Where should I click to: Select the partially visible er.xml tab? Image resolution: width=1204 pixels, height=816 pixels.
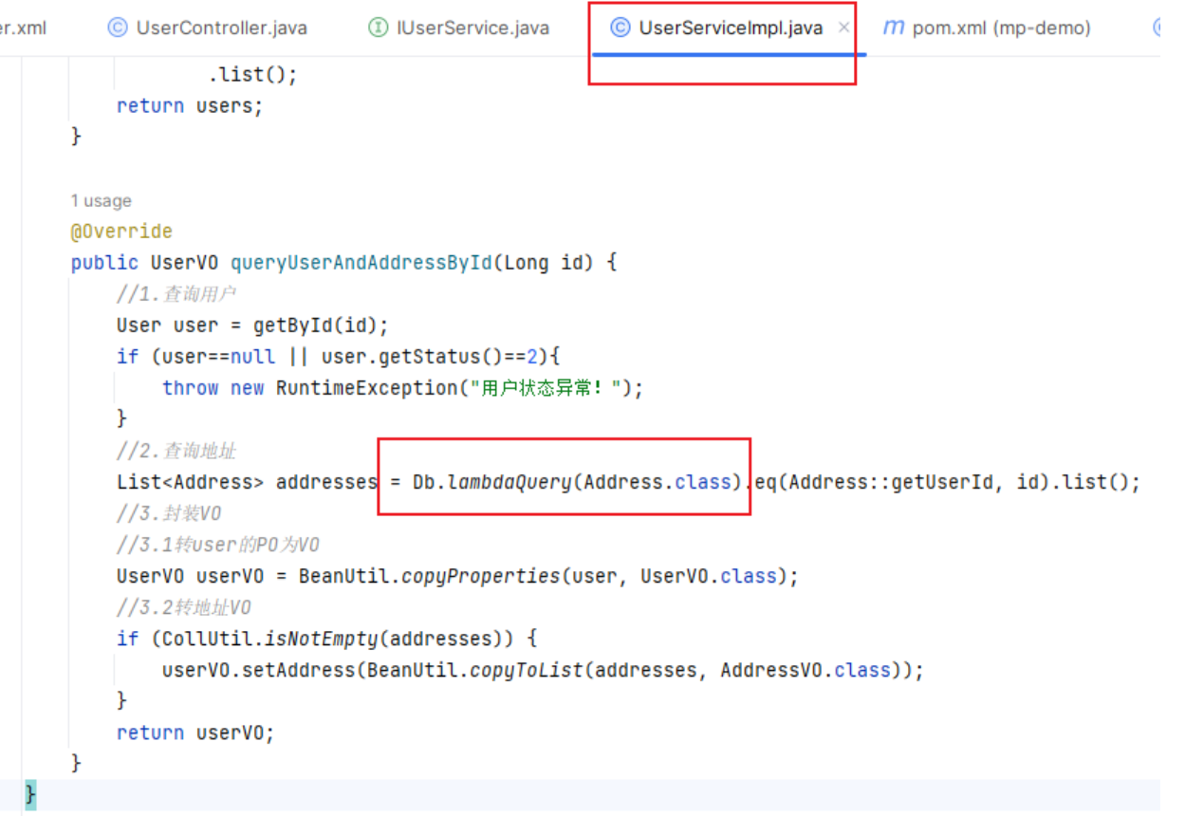click(23, 28)
